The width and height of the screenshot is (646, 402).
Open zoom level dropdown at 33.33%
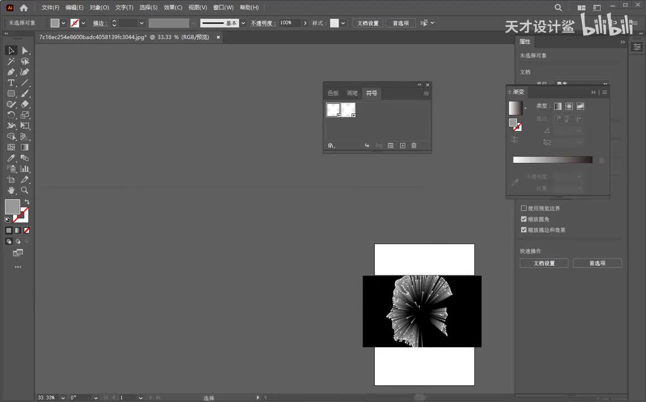click(x=63, y=398)
